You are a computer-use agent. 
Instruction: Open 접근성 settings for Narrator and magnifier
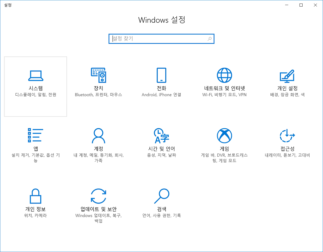tap(287, 144)
